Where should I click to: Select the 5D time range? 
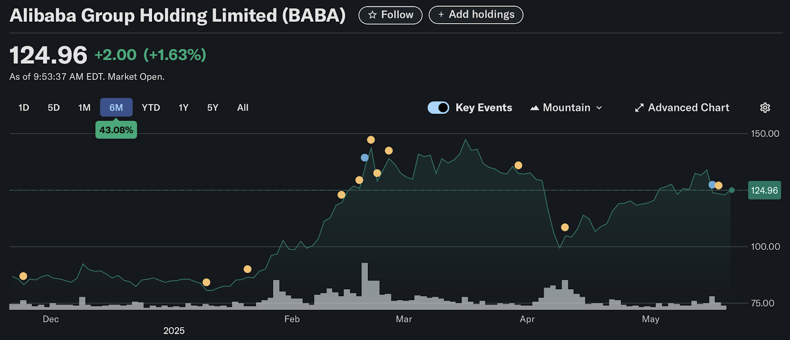(54, 107)
